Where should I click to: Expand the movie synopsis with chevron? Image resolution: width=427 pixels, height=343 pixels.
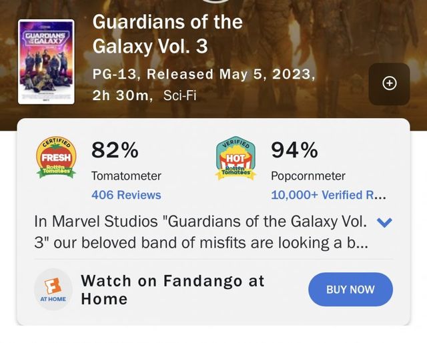click(x=384, y=222)
